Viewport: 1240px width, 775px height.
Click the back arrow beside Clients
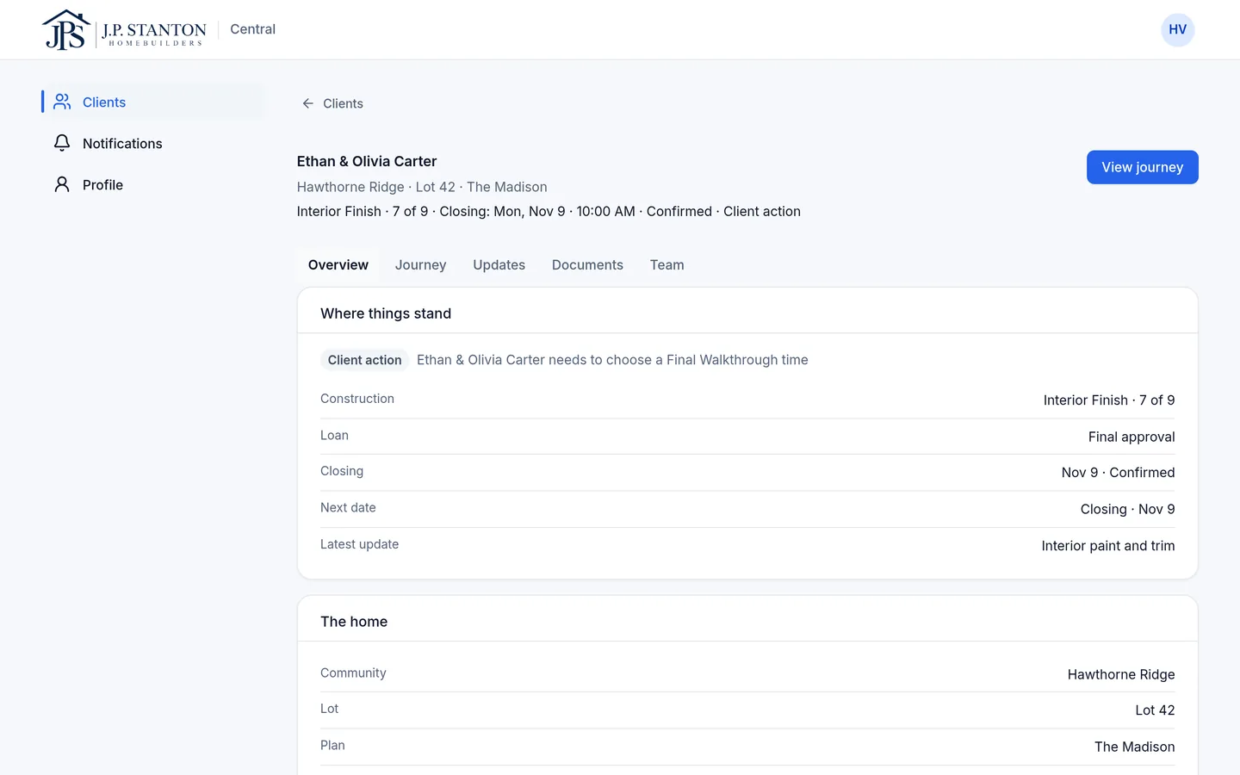click(307, 103)
